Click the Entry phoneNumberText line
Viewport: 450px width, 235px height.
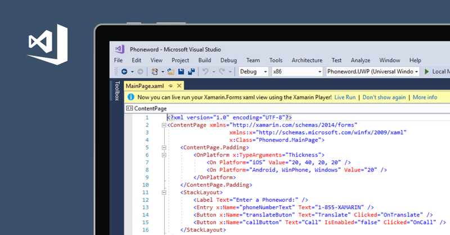pos(283,207)
